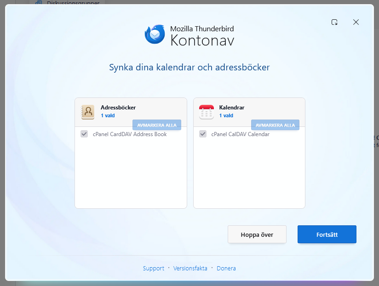Uncheck cPanel CalDAV Calendar checkbox
Image resolution: width=379 pixels, height=286 pixels.
(x=203, y=134)
